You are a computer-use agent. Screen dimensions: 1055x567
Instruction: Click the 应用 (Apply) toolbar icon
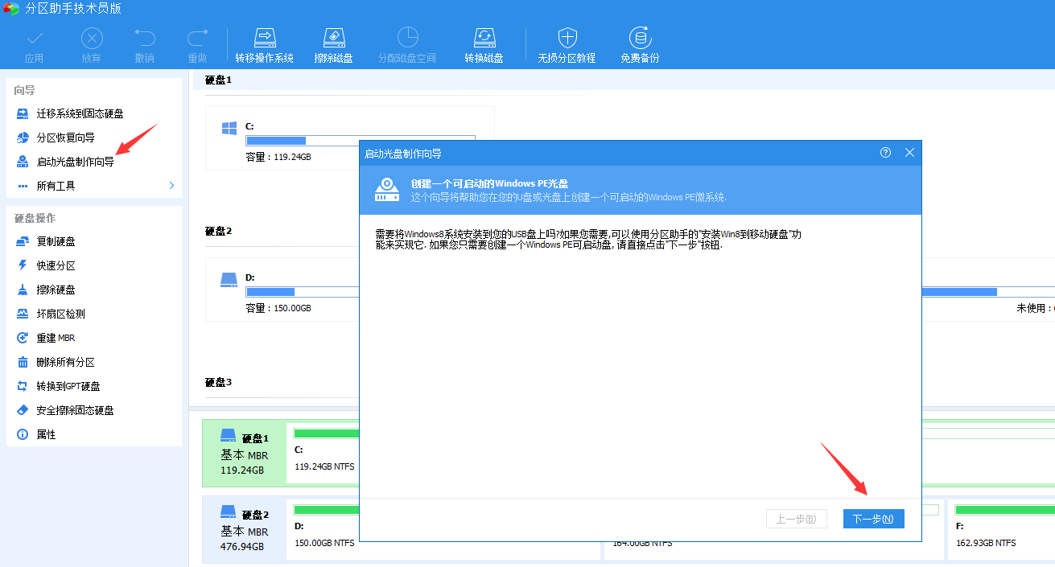tap(35, 44)
